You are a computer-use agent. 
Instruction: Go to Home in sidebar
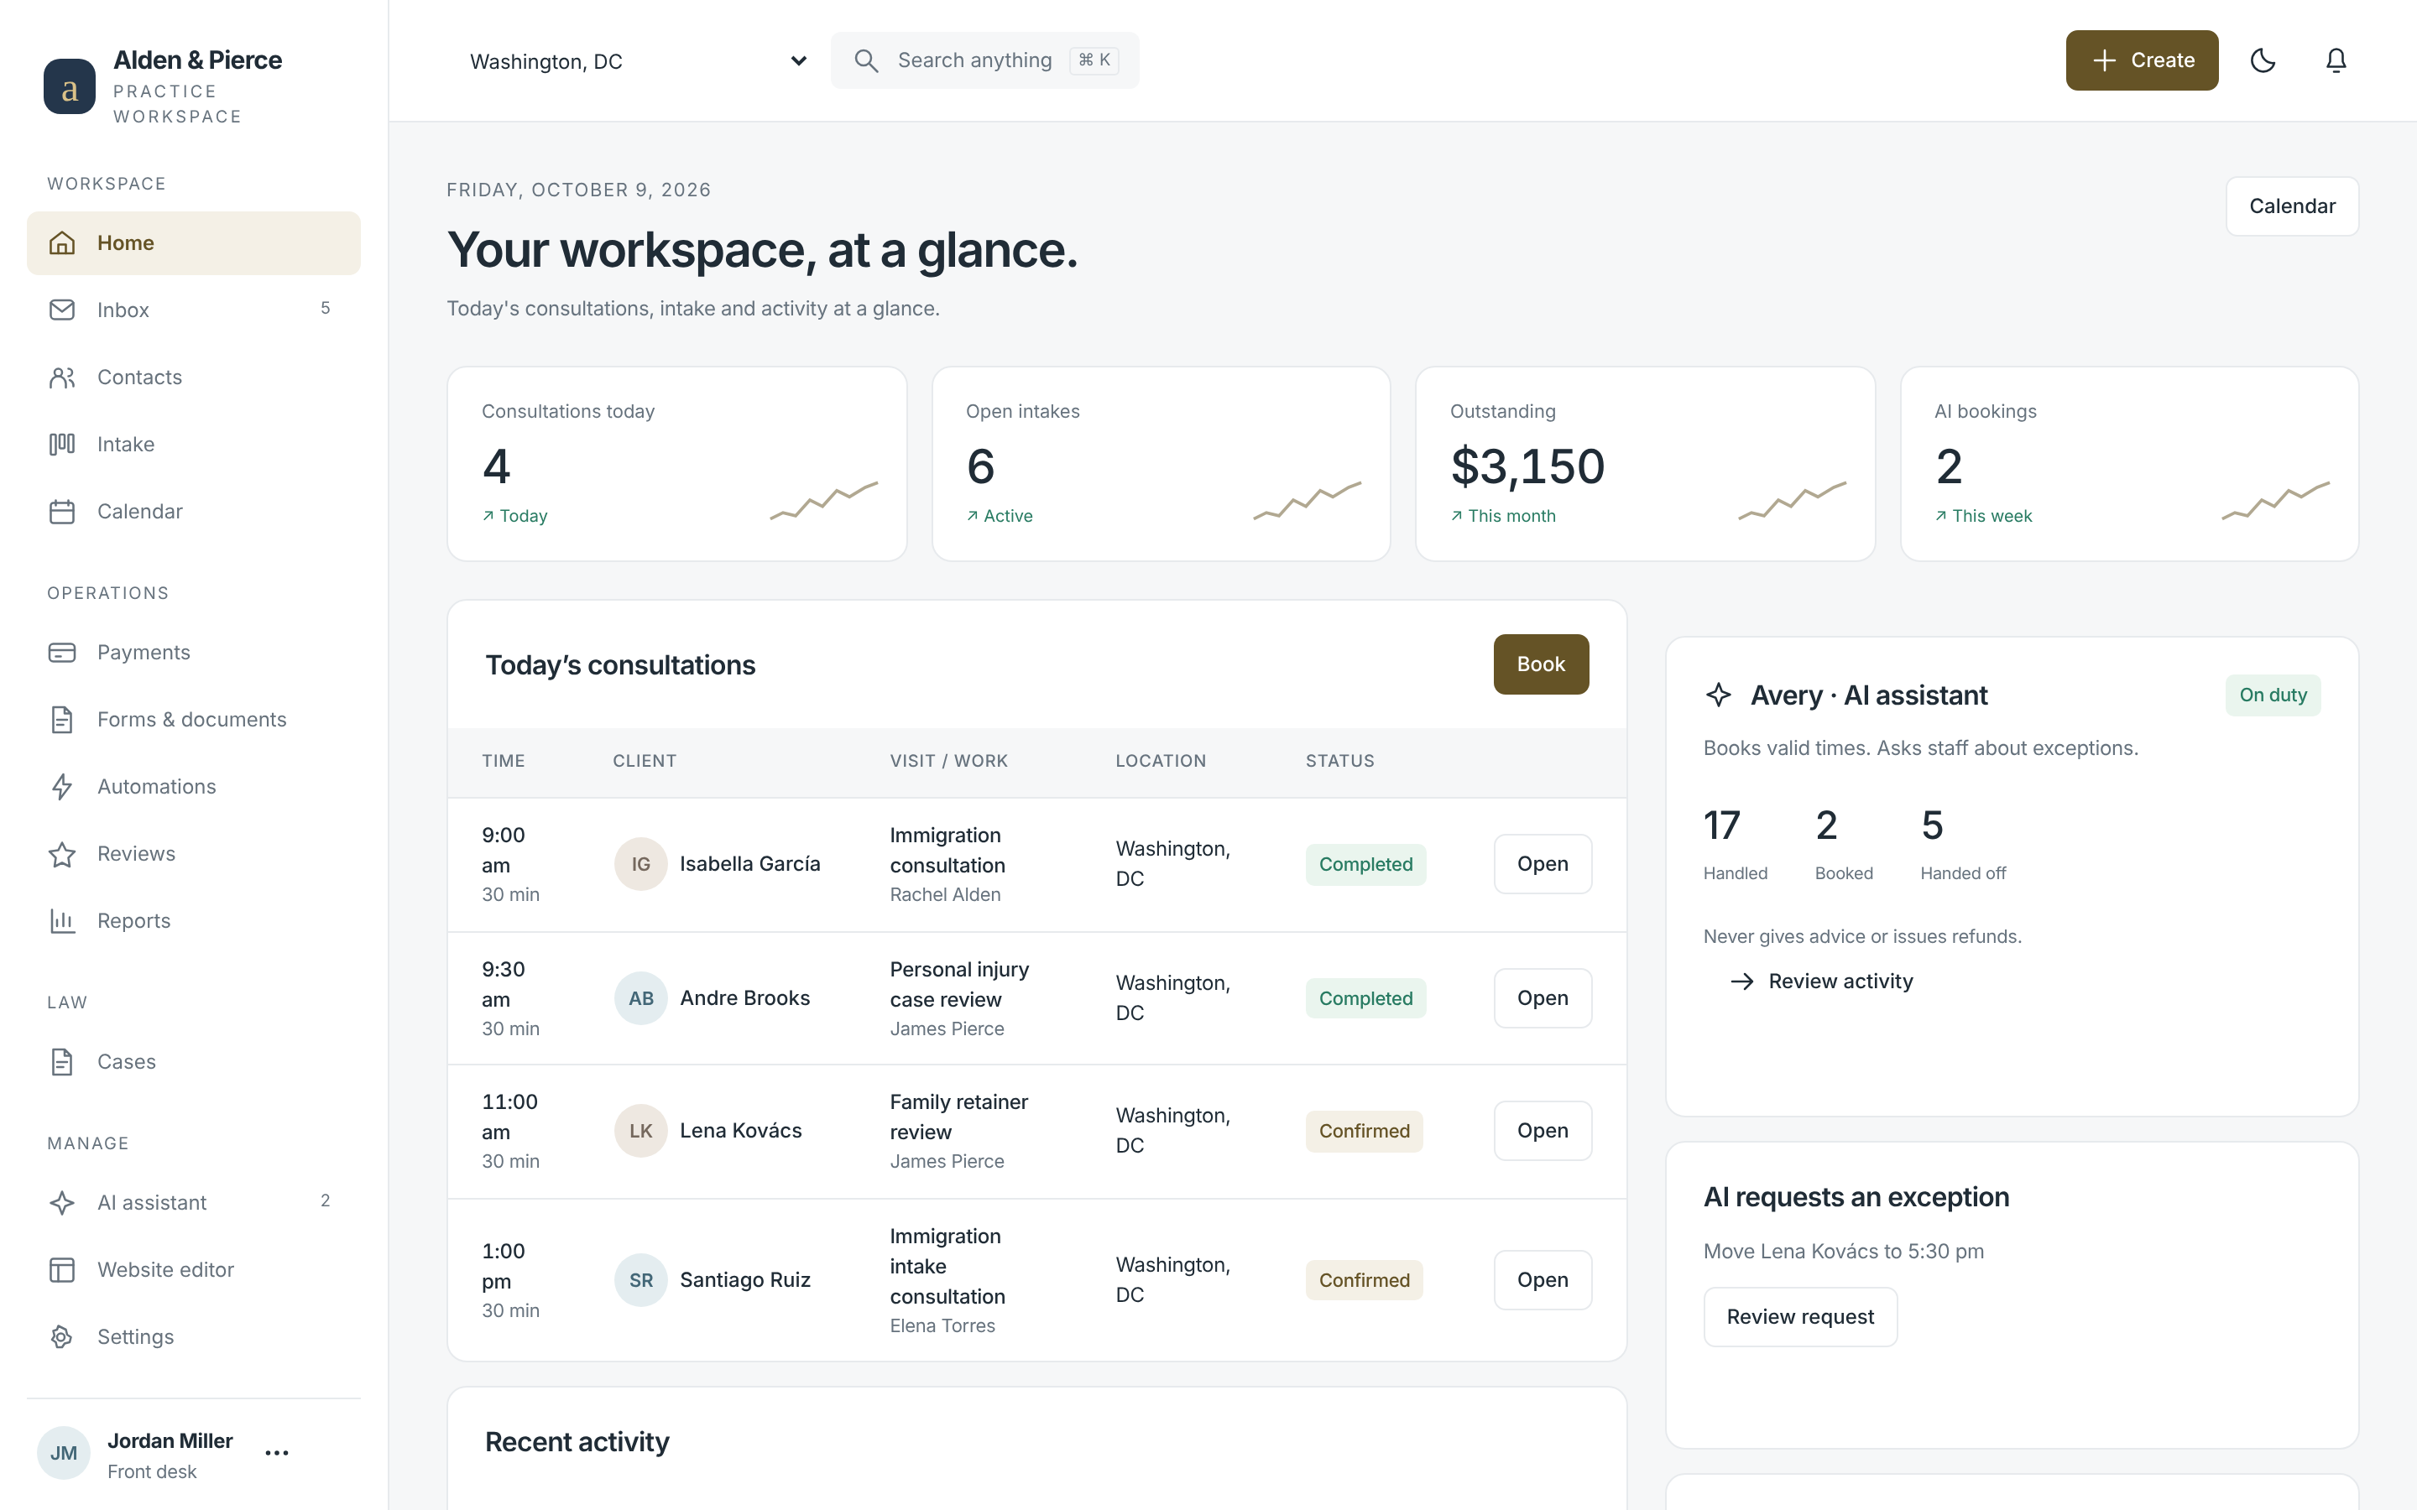click(194, 242)
